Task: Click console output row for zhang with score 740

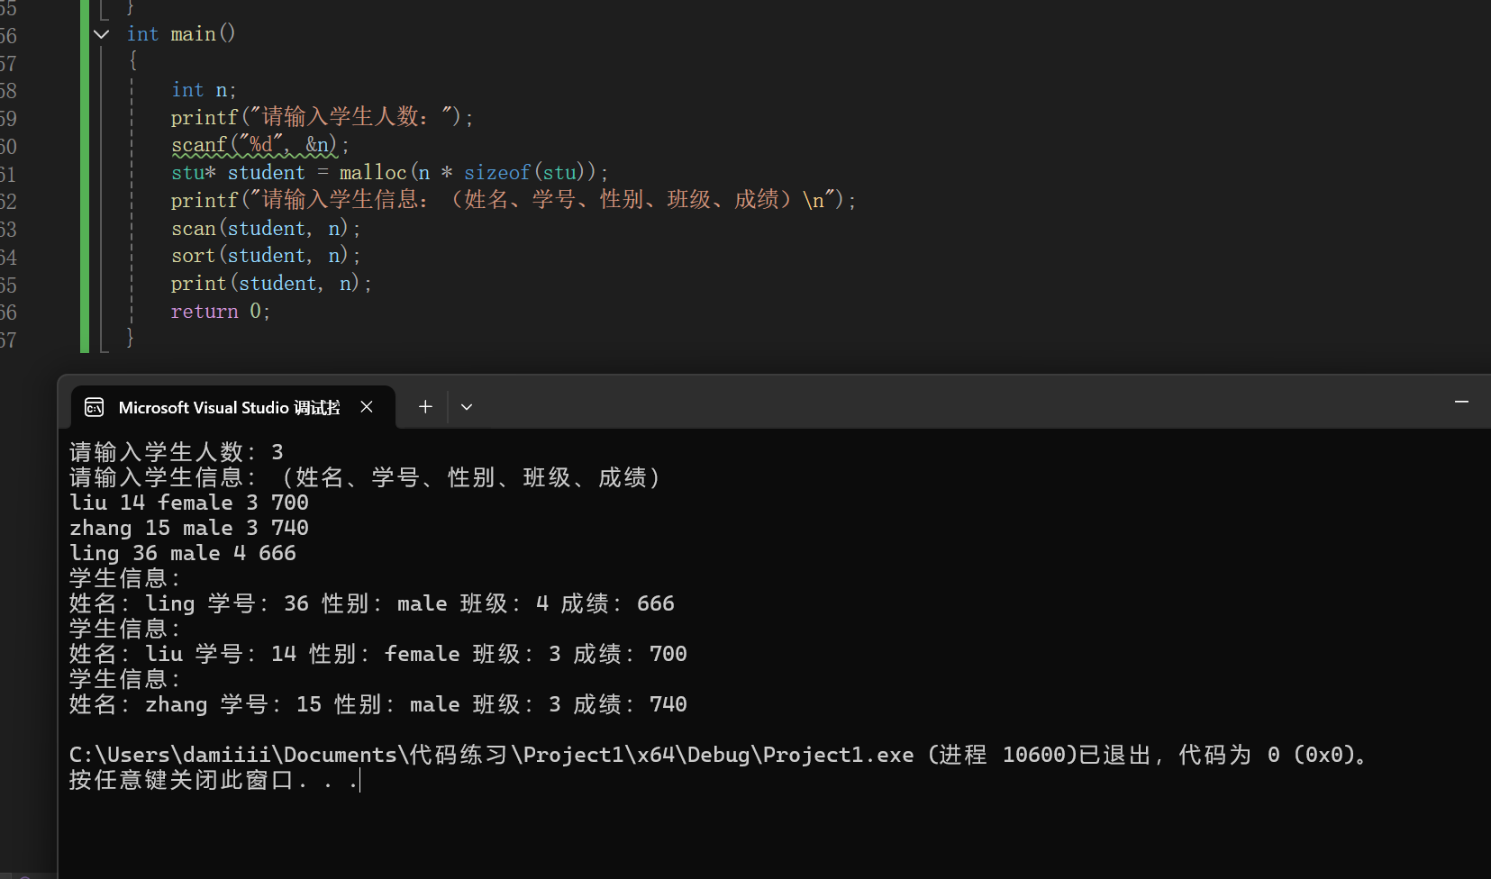Action: coord(378,704)
